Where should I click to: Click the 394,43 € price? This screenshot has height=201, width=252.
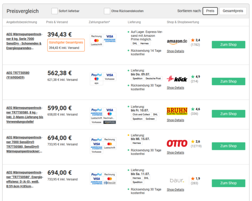point(60,34)
